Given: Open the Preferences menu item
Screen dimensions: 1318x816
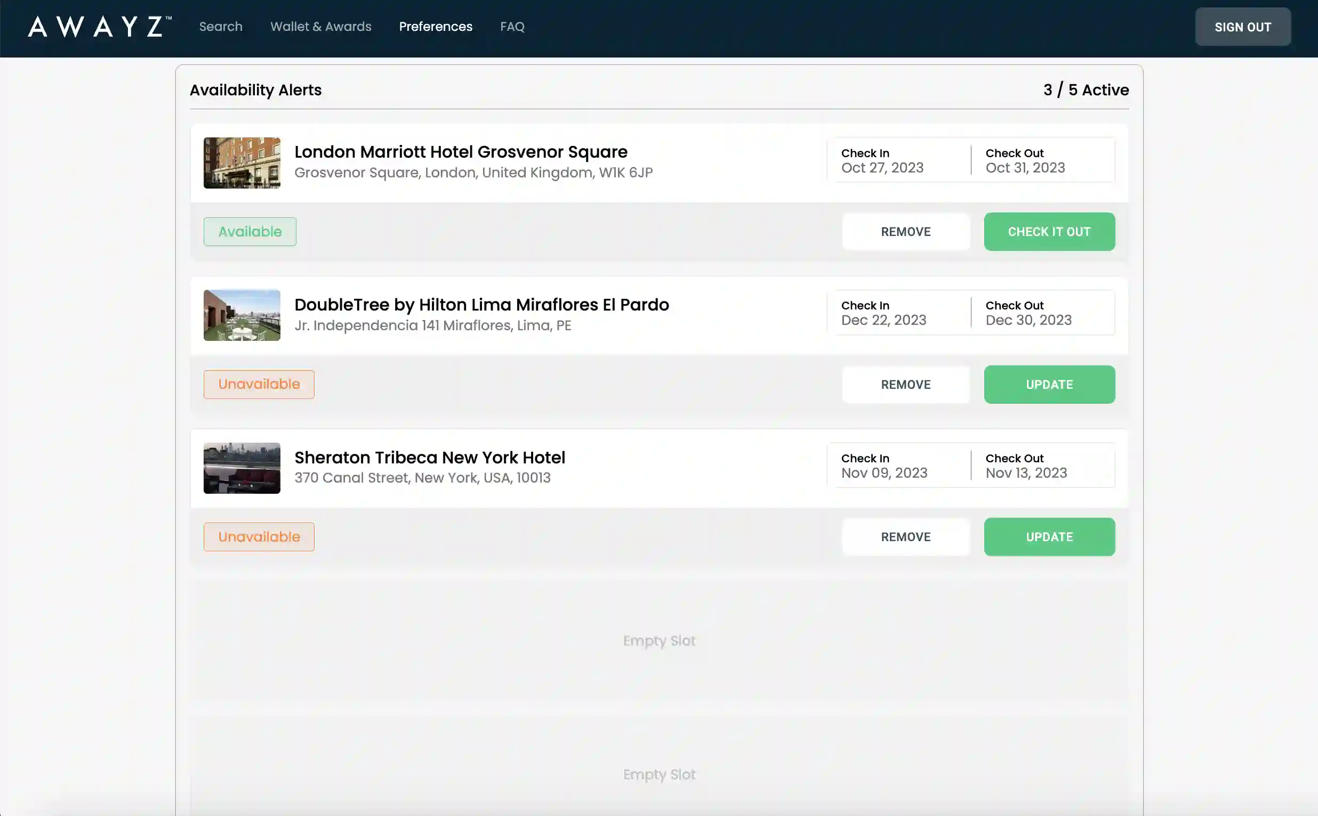Looking at the screenshot, I should pyautogui.click(x=436, y=27).
